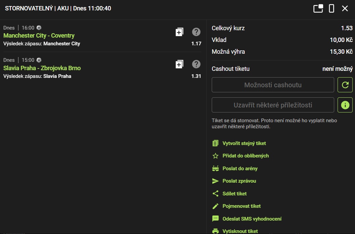Select Vytvořit stejný tiket
Image resolution: width=355 pixels, height=234 pixels.
pyautogui.click(x=244, y=143)
